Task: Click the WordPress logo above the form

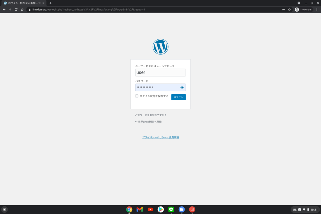Action: (160, 47)
